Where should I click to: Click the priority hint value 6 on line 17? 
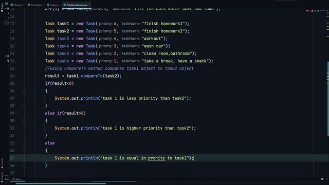pyautogui.click(x=115, y=24)
